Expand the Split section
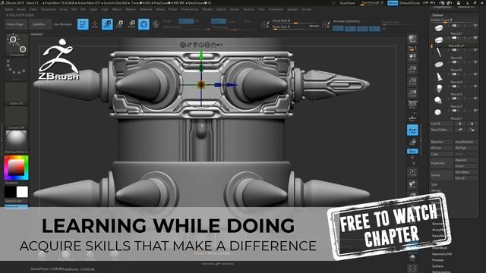The height and width of the screenshot is (273, 486). [x=434, y=184]
